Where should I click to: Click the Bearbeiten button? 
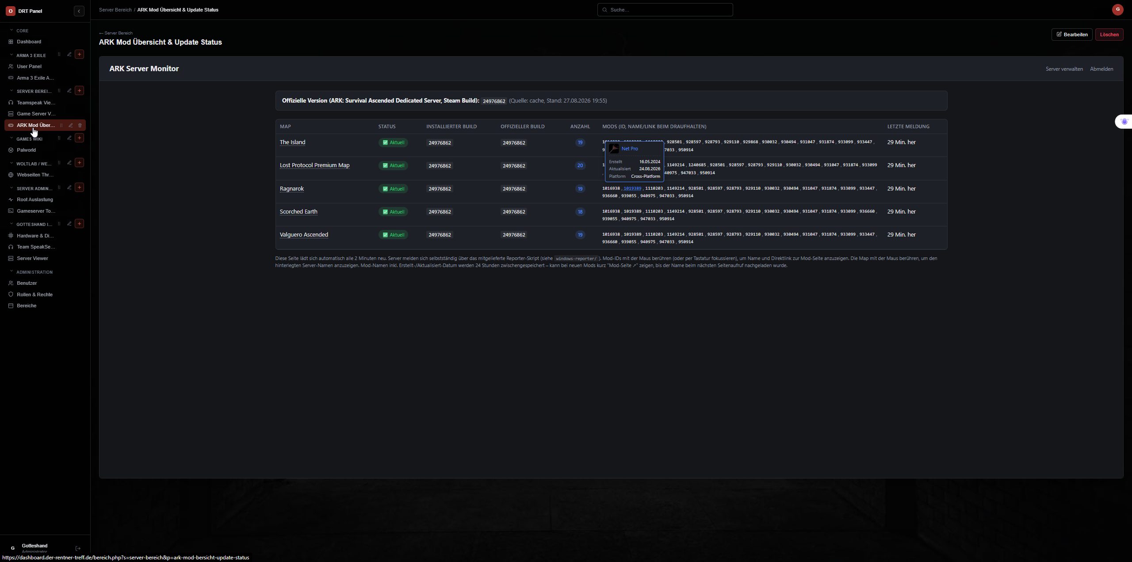pos(1072,34)
